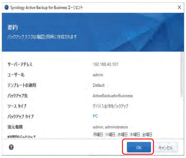Select the テンプレートの適用 label
Viewport: 186px width, 158px height.
click(22, 85)
